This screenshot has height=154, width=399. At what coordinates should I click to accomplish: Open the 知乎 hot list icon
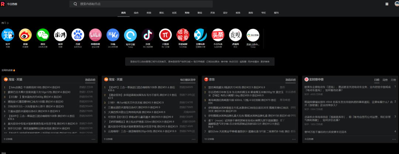click(x=8, y=35)
